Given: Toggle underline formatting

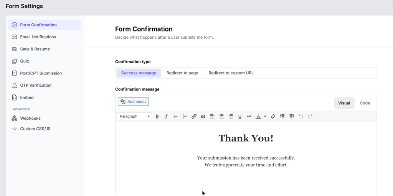Looking at the screenshot, I should point(240,116).
